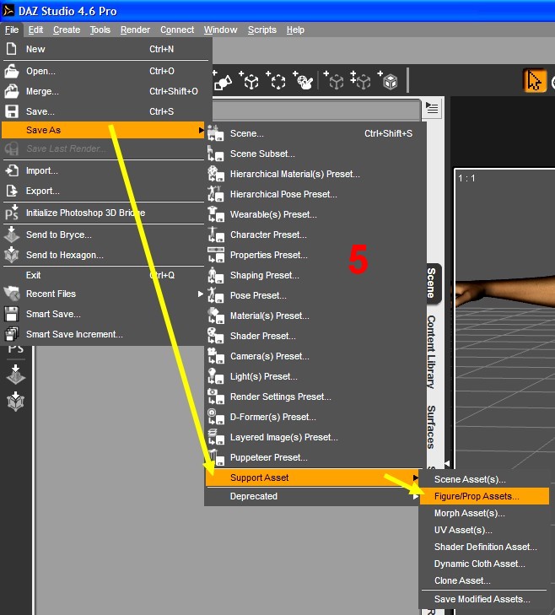Open the Create menu

[x=67, y=30]
